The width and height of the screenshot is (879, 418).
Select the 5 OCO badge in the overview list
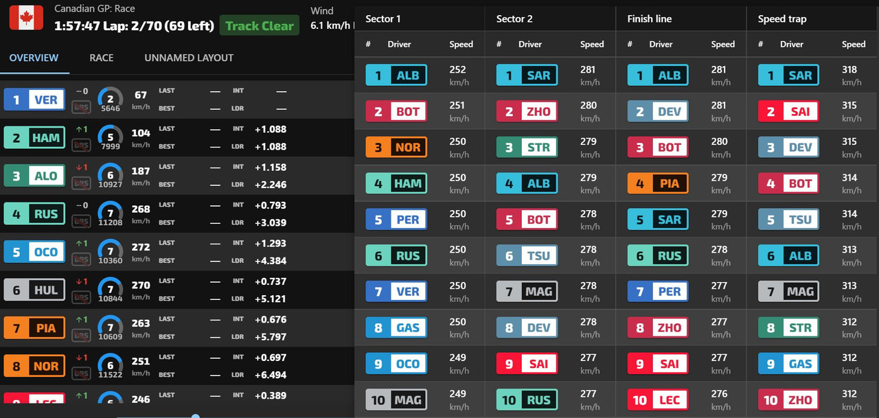[x=34, y=252]
